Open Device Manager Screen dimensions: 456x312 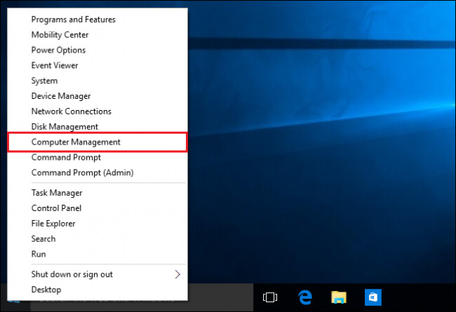click(61, 96)
